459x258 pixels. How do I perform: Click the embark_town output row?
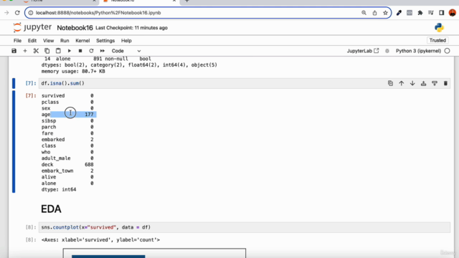67,171
